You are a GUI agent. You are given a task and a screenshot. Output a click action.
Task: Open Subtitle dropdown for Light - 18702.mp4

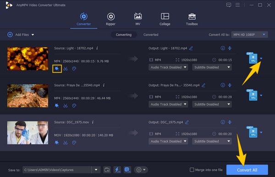tap(212, 67)
